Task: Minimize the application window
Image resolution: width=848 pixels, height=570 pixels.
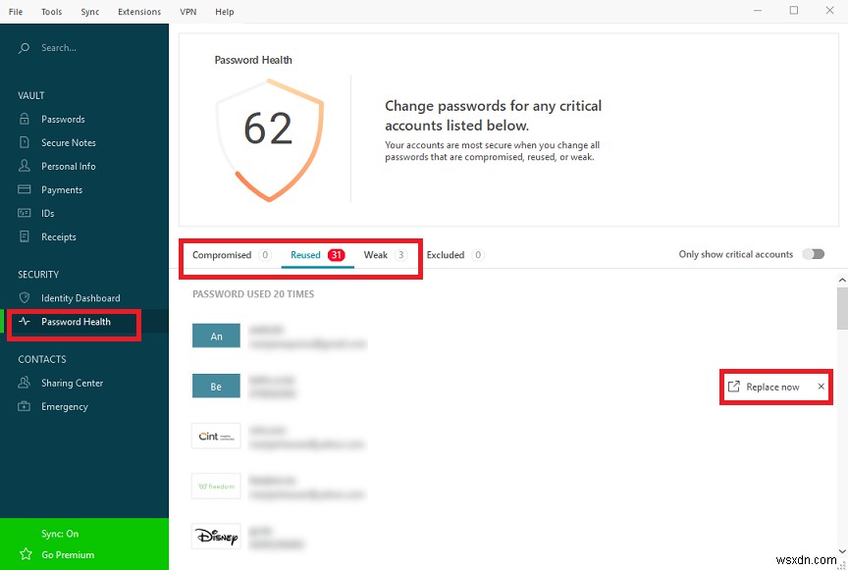Action: 758,11
